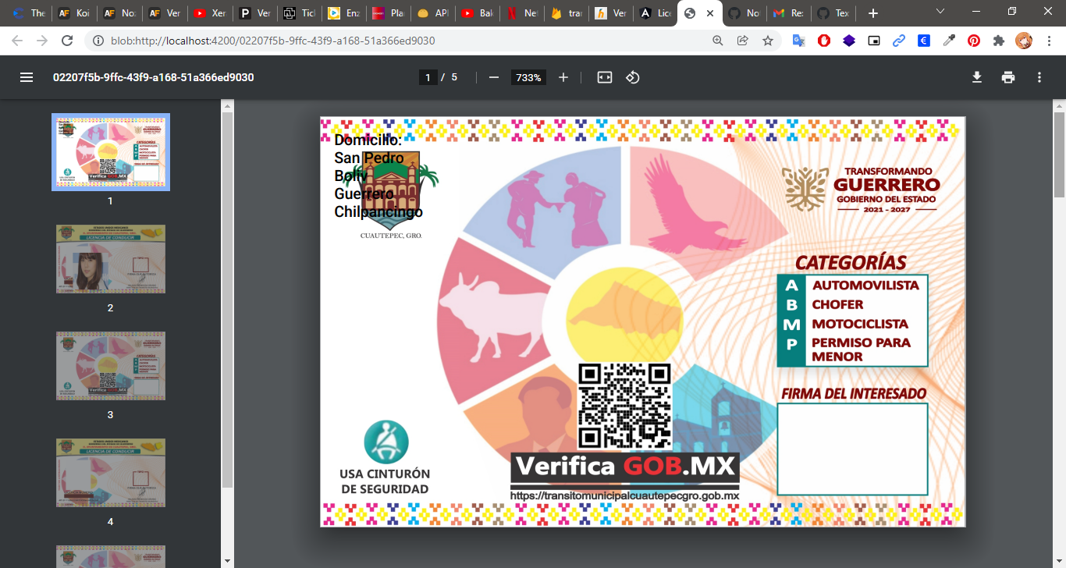This screenshot has height=568, width=1066.
Task: Switch to the YouTube 'Xer' tab
Action: pos(210,13)
